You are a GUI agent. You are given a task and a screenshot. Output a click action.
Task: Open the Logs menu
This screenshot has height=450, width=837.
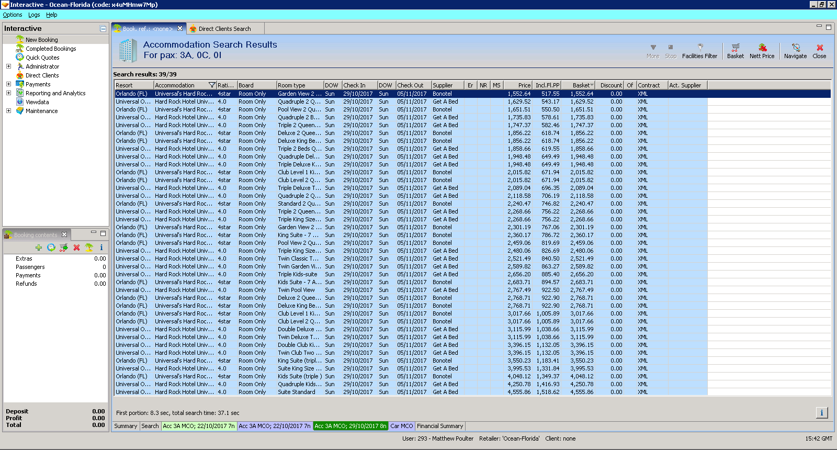34,15
